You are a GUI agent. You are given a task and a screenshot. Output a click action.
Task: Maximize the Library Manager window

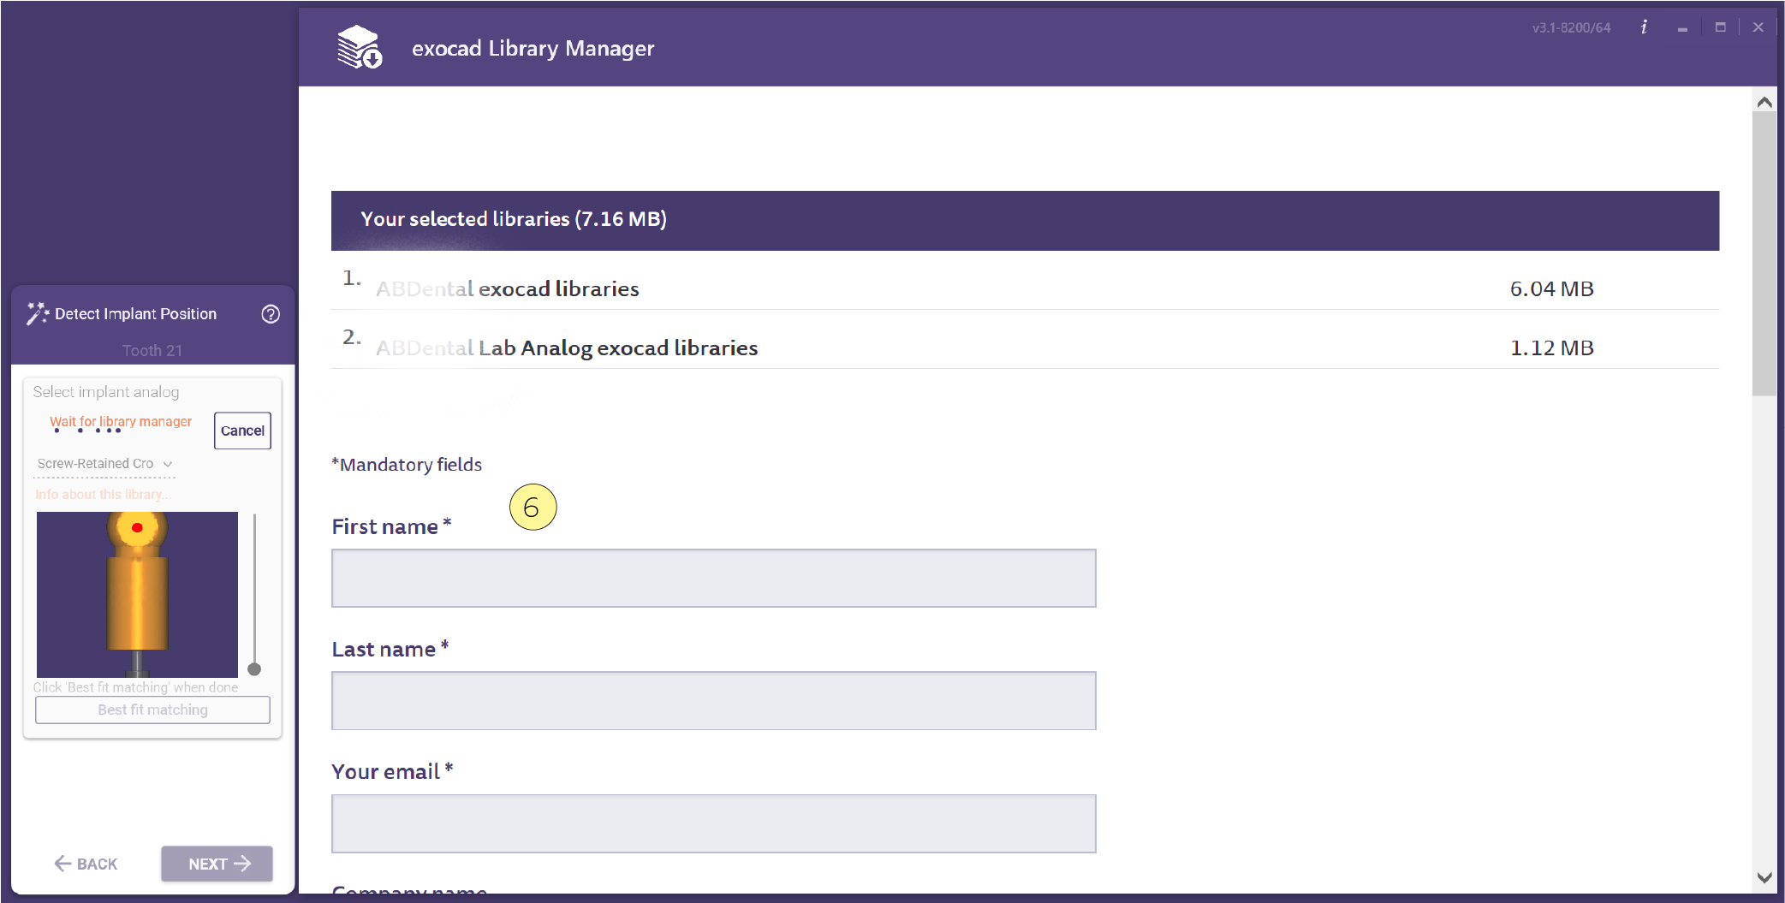(1720, 27)
